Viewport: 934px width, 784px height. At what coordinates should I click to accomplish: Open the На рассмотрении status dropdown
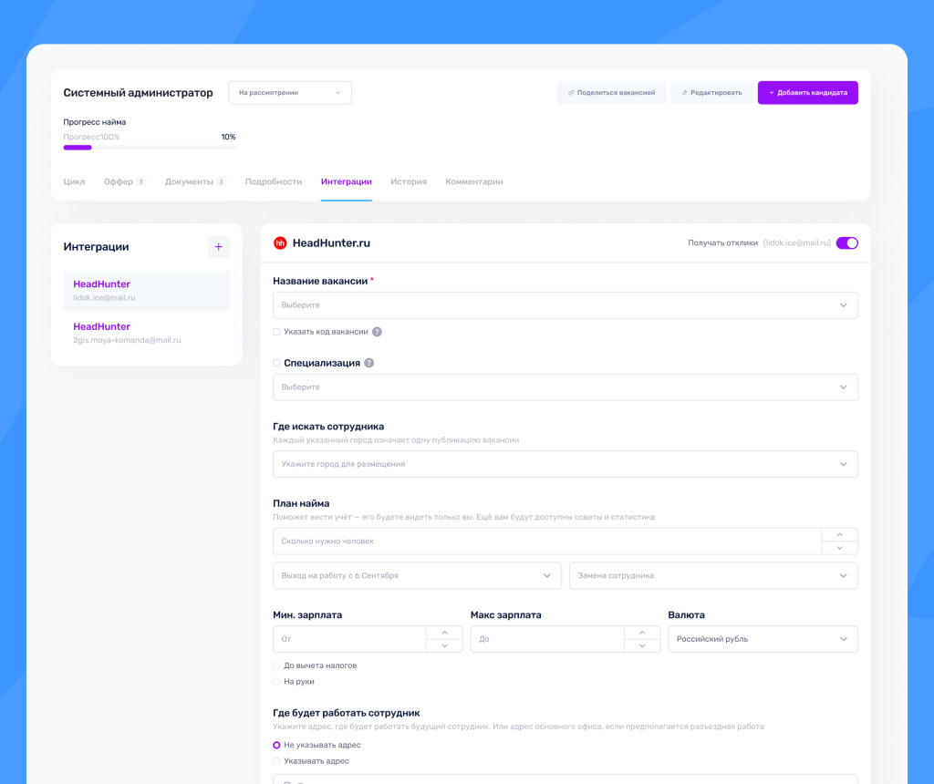[290, 93]
